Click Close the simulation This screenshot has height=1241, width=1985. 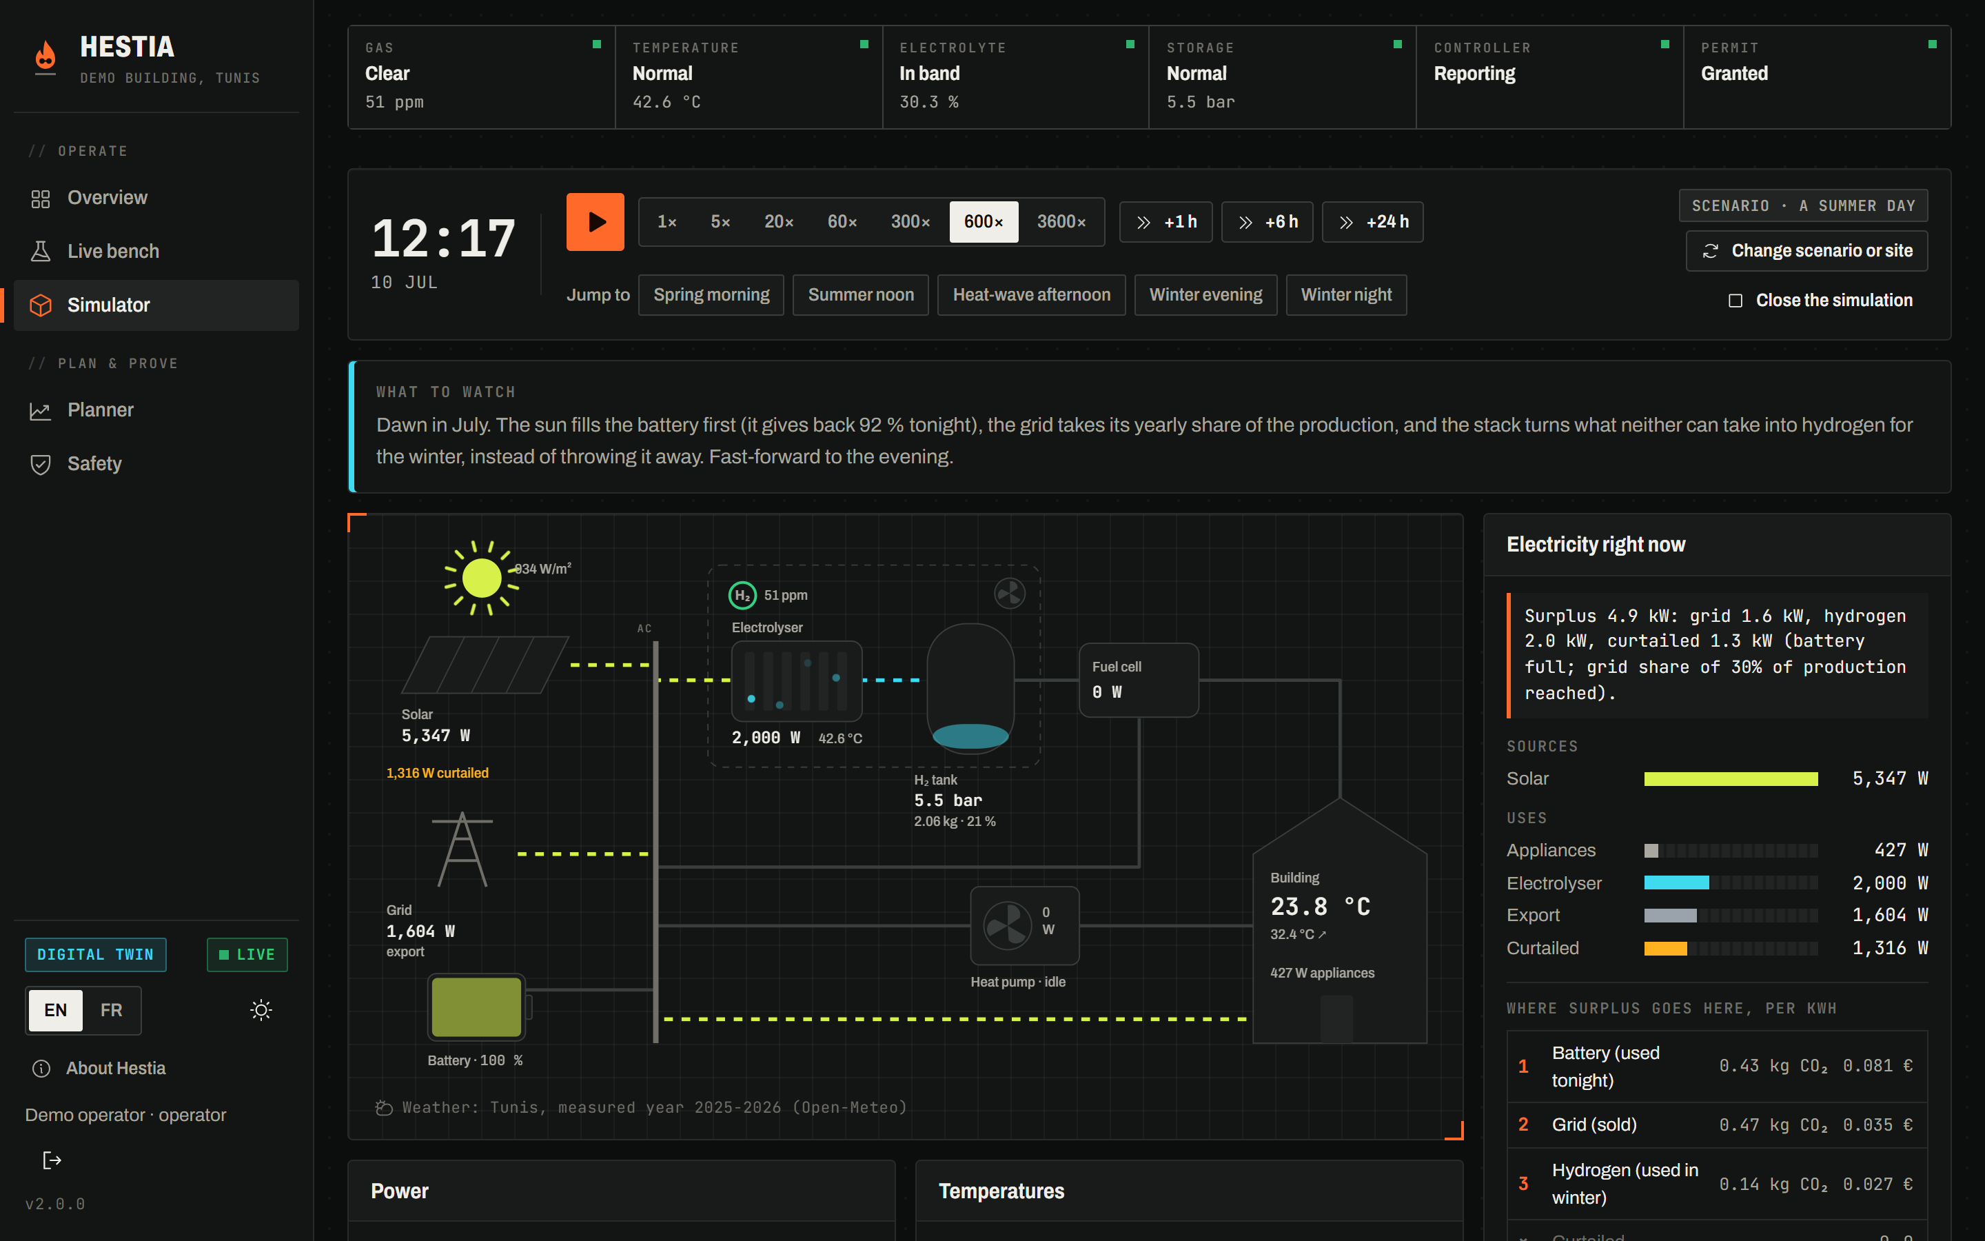pos(1820,301)
